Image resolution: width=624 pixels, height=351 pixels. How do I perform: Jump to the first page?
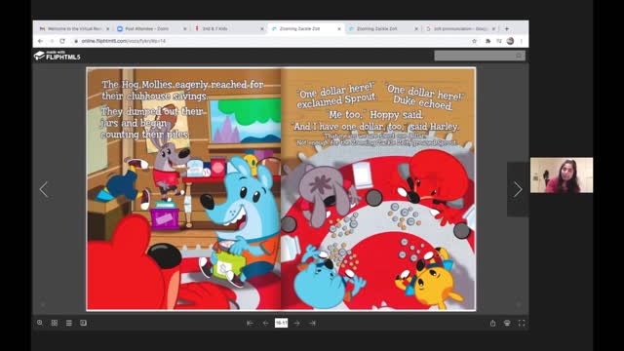(250, 323)
